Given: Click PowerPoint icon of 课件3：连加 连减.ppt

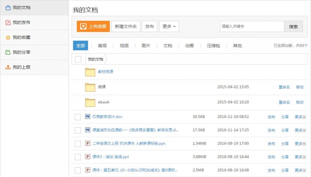Looking at the screenshot, I should tap(88, 157).
